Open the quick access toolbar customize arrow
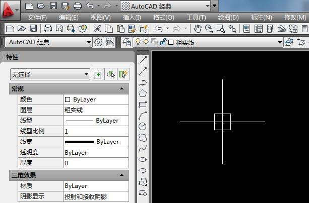 [x=215, y=6]
